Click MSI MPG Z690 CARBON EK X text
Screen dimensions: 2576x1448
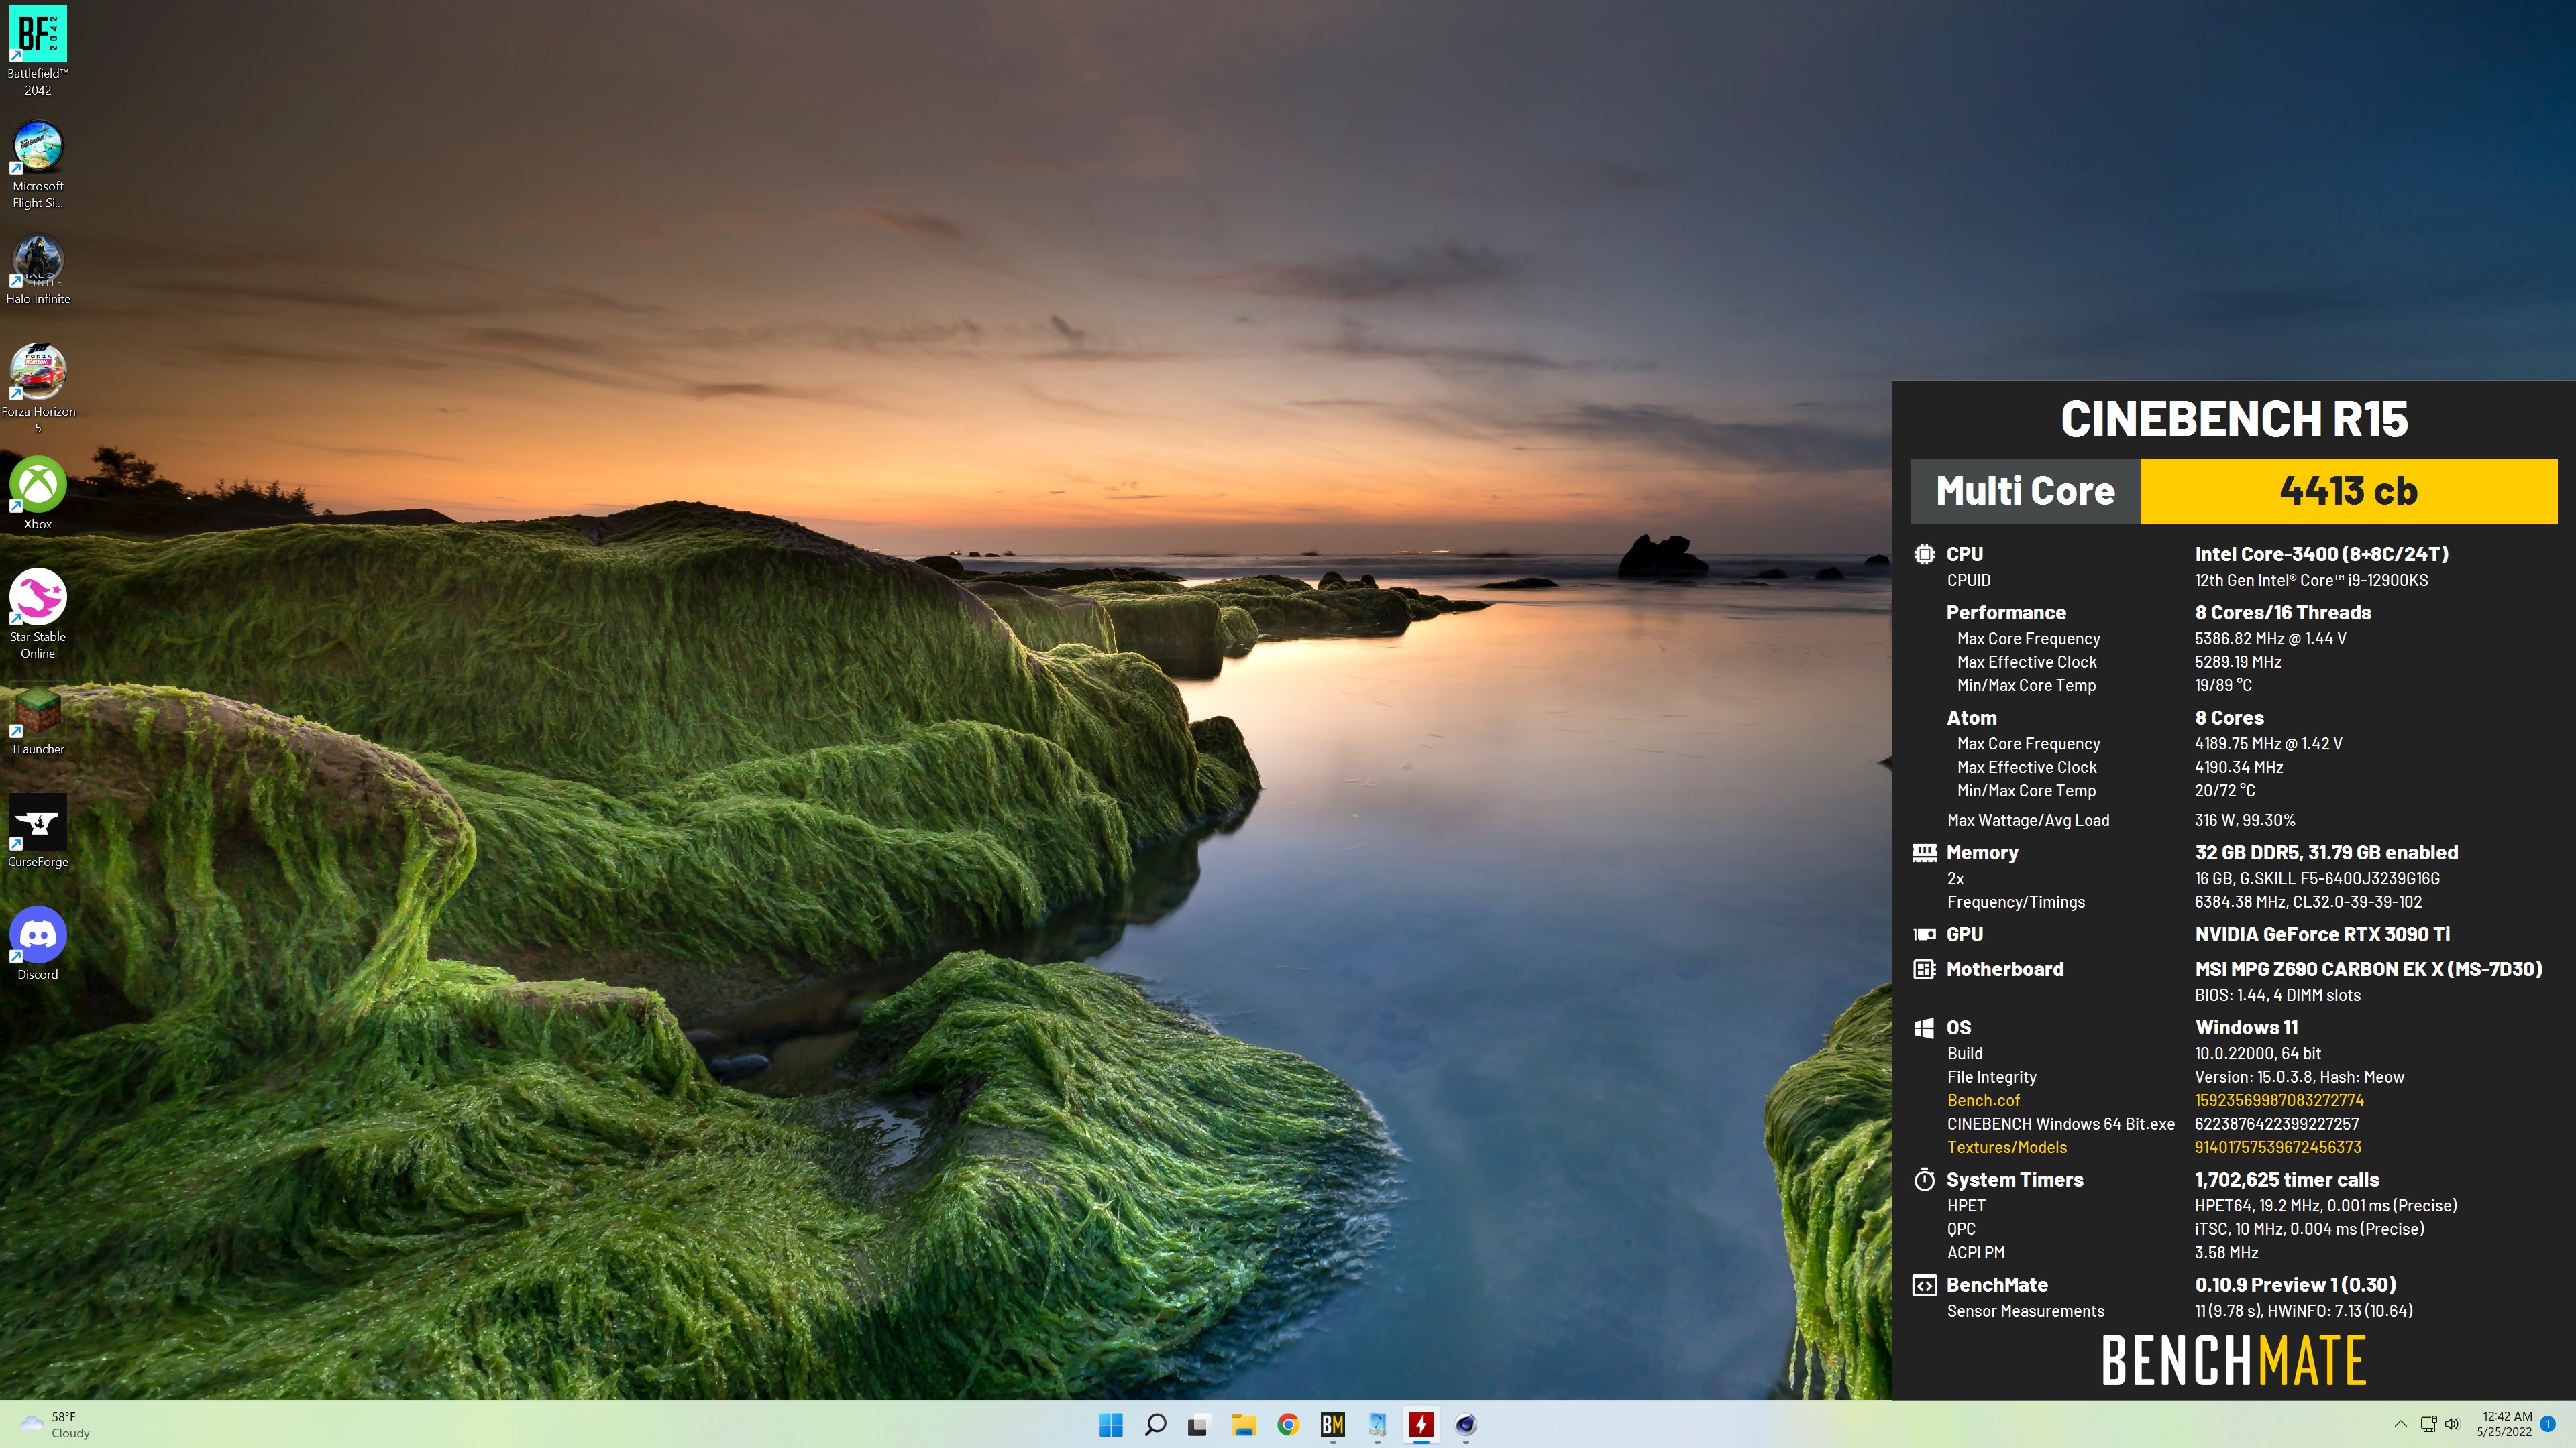pos(2368,969)
